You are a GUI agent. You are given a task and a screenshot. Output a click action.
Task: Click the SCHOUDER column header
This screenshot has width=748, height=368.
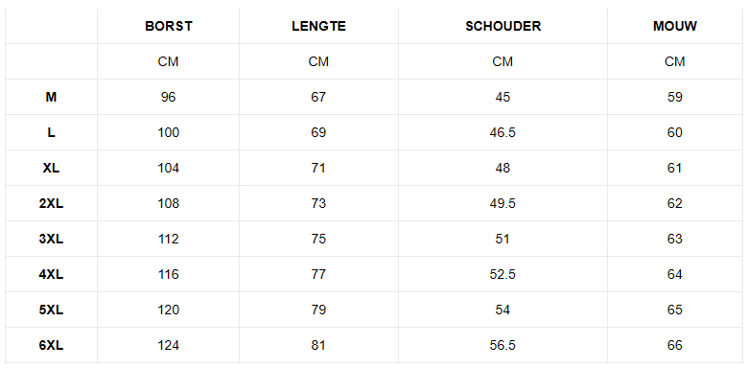(x=503, y=26)
